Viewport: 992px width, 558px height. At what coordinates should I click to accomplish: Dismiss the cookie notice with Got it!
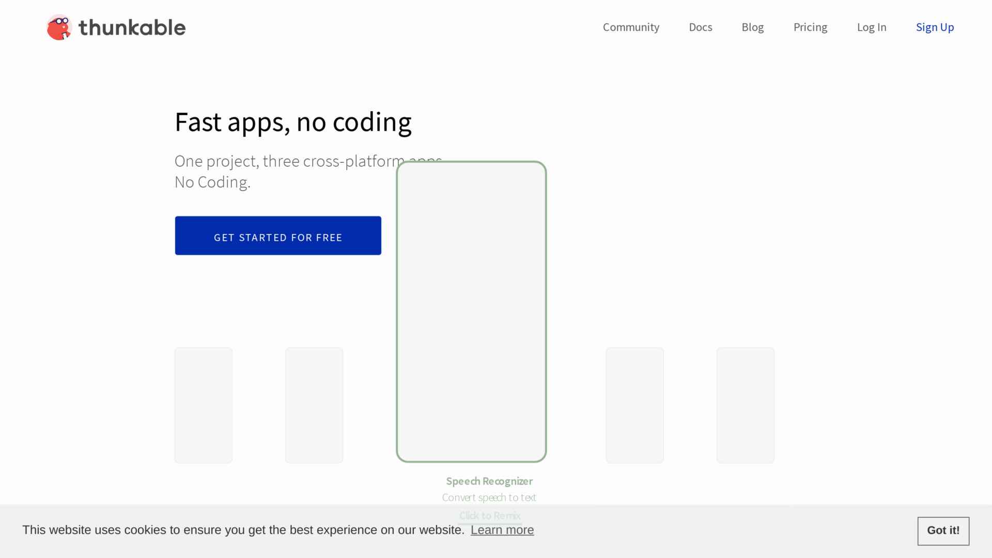pyautogui.click(x=943, y=531)
